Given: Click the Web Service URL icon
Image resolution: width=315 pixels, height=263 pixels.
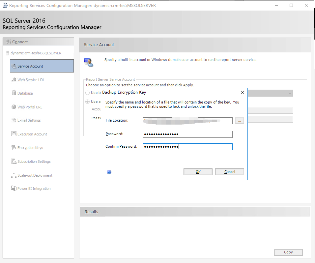Looking at the screenshot, I should point(14,79).
